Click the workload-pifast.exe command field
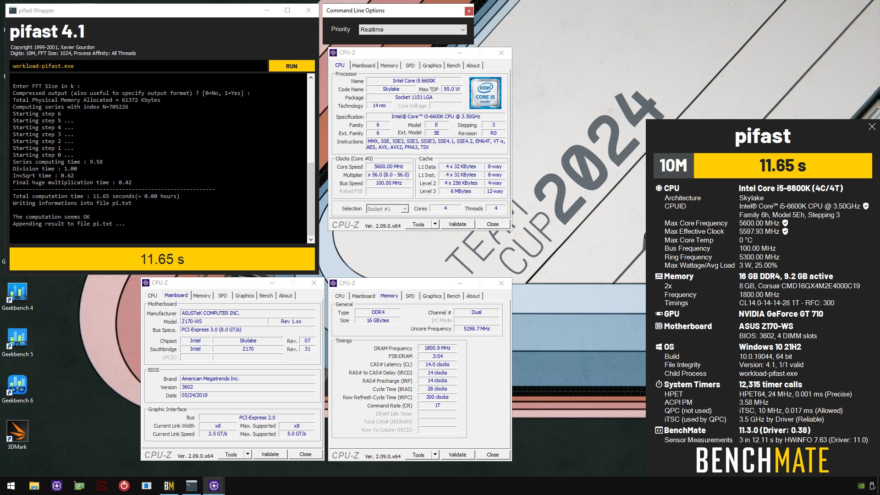Screen dimensions: 880x495 point(138,66)
